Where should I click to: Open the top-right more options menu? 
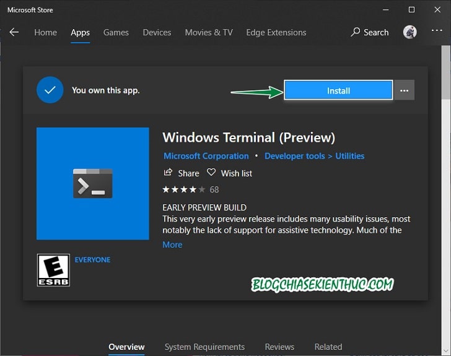[x=437, y=30]
